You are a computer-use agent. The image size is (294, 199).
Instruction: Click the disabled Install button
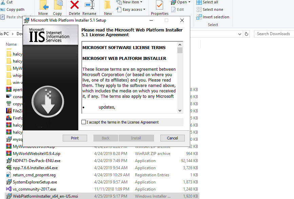136,138
